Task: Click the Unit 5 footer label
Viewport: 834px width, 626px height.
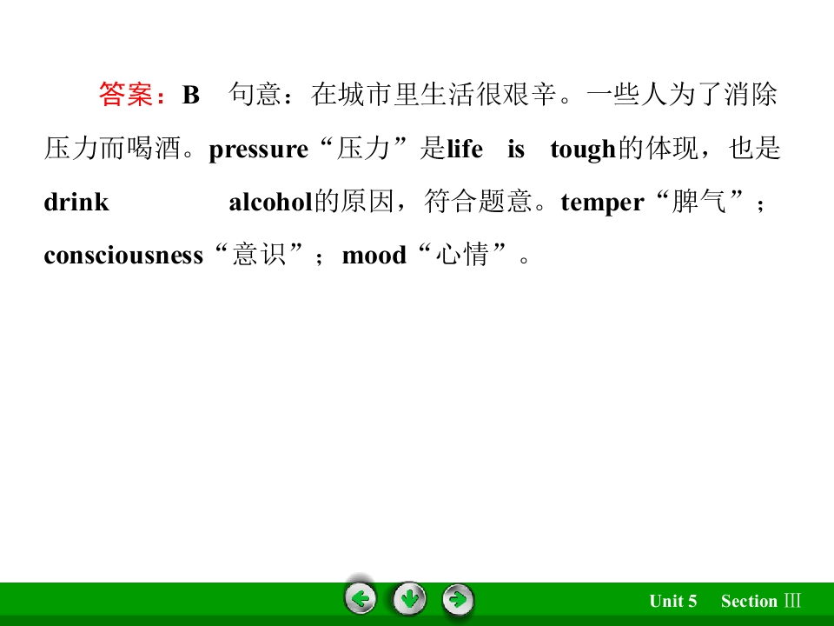Action: 672,601
